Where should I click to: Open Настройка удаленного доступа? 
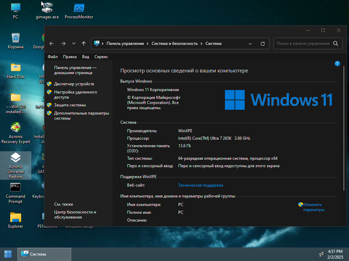75,94
